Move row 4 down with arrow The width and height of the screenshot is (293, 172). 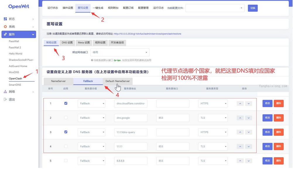[x=249, y=147]
